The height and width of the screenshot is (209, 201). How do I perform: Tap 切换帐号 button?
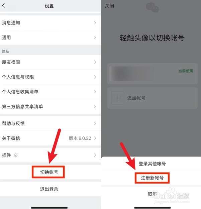pos(49,172)
